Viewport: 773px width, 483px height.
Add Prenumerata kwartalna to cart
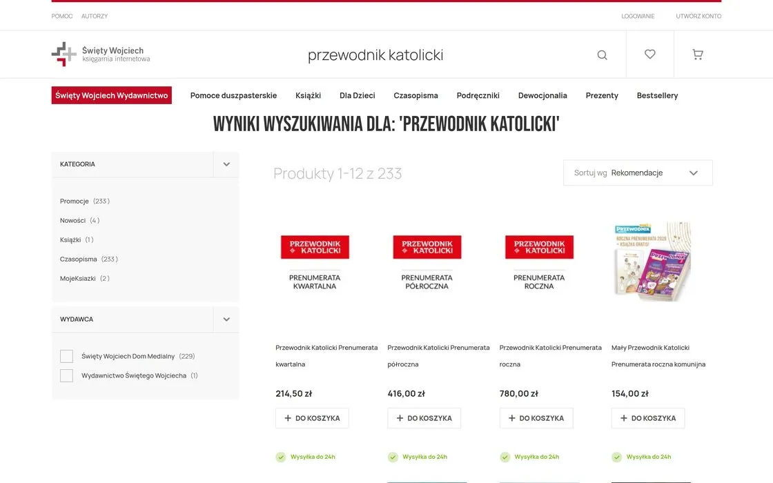coord(312,418)
